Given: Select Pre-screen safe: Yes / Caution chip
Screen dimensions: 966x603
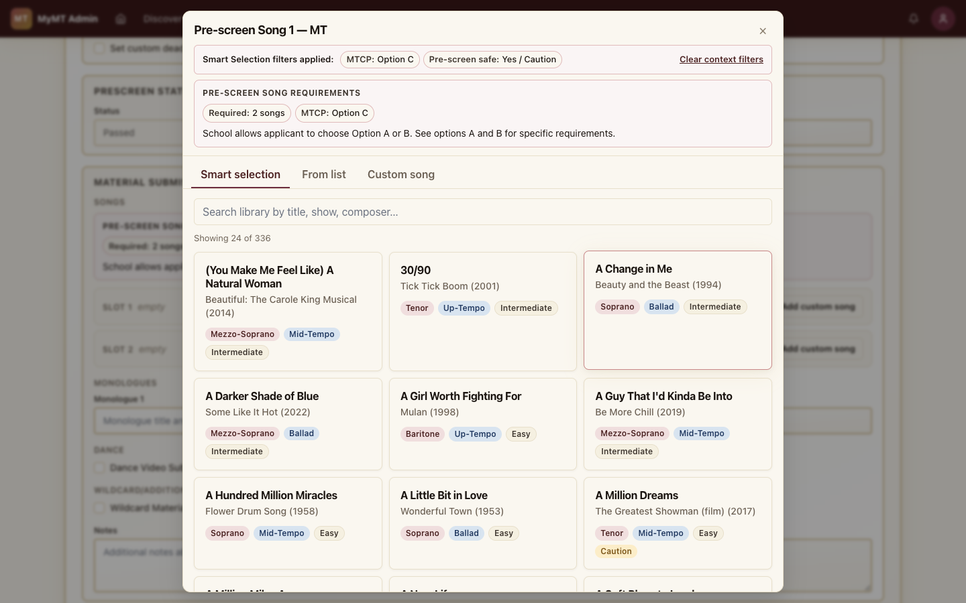Looking at the screenshot, I should coord(492,60).
